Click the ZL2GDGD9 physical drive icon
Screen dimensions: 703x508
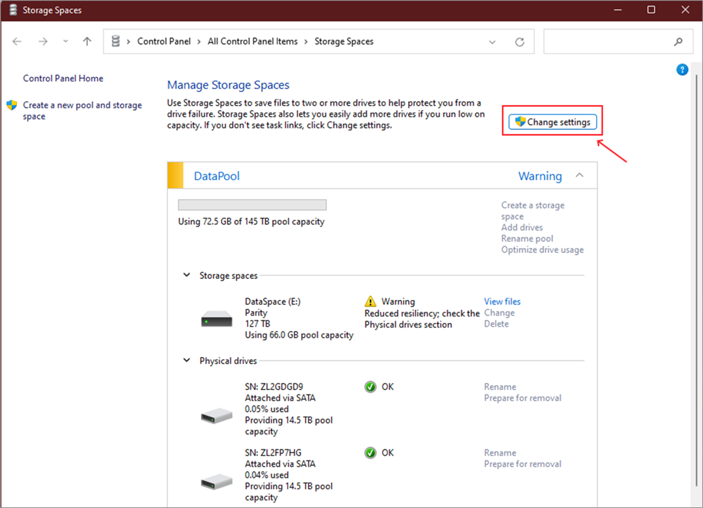(217, 415)
